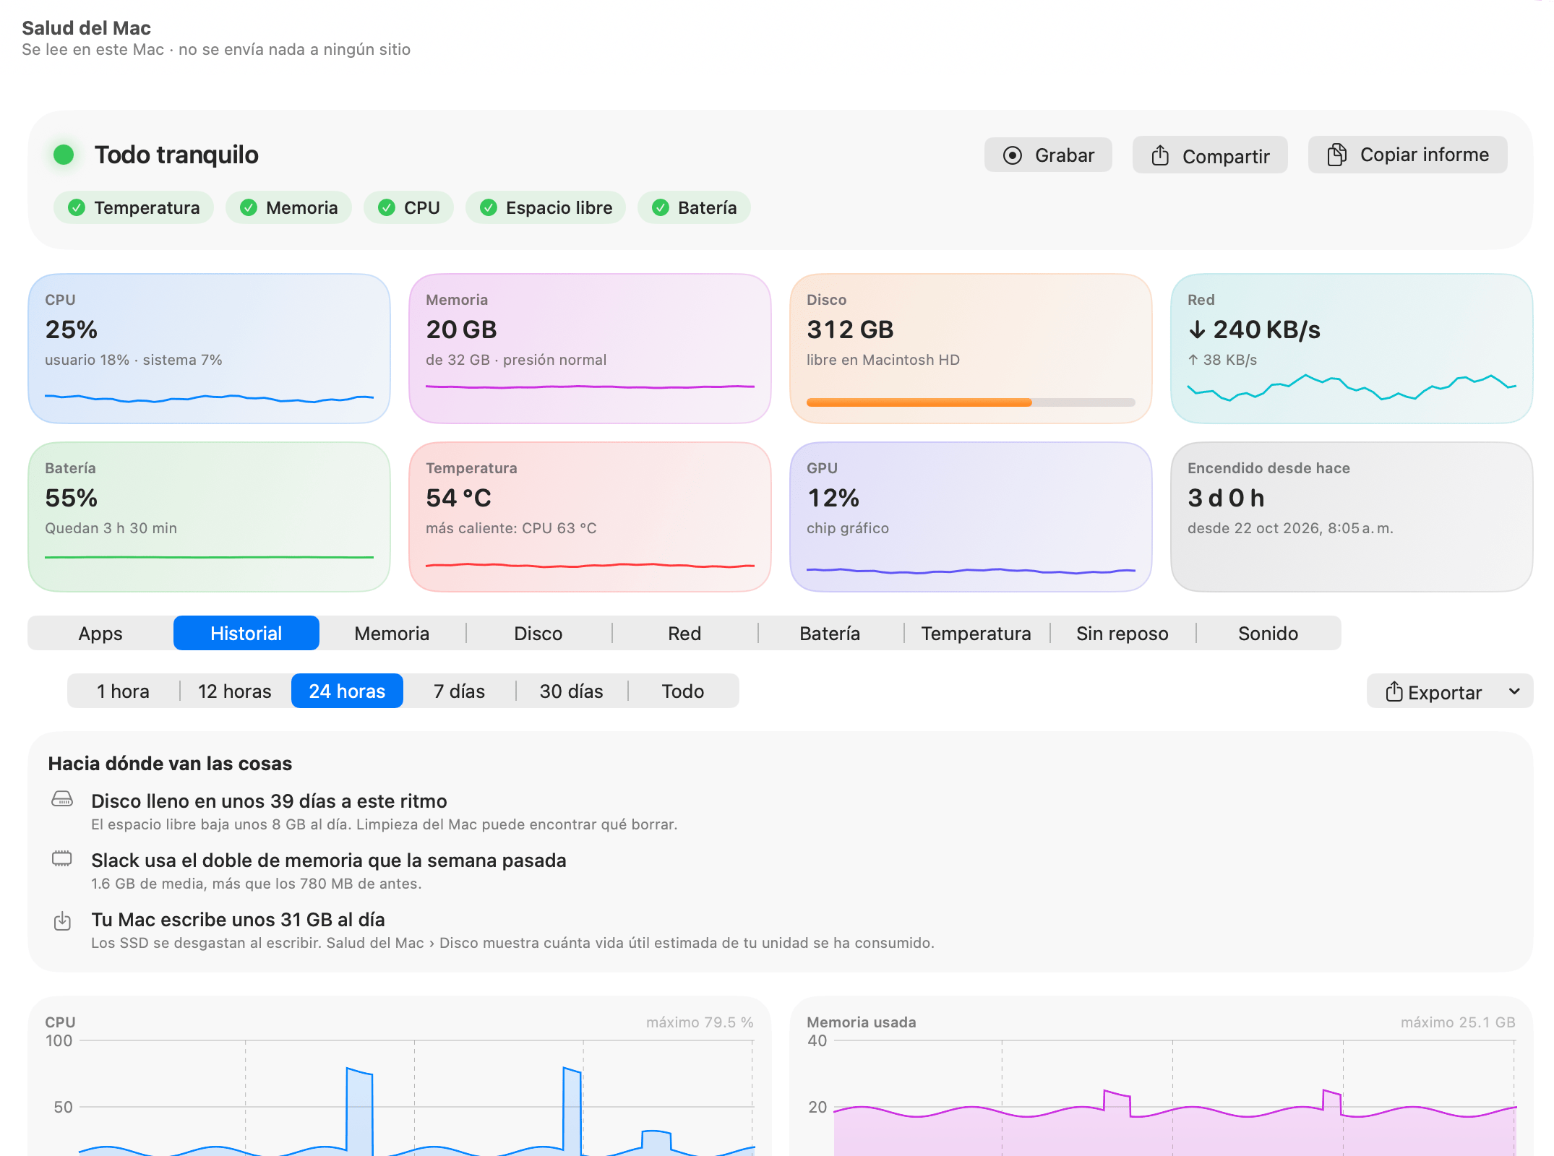Select the 30 días time range
1554x1156 pixels.
point(571,691)
